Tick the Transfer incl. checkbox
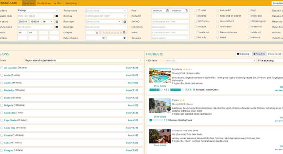The image size is (283, 154). coord(195,32)
